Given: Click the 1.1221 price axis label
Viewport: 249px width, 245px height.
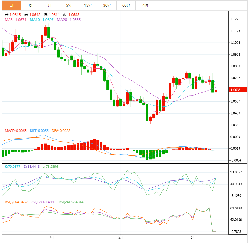Looking at the screenshot, I should click(235, 19).
